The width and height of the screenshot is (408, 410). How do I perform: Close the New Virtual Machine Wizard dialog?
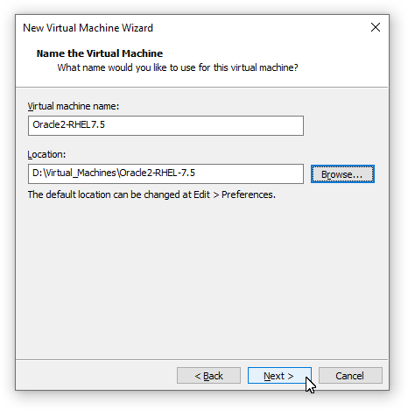(x=376, y=27)
